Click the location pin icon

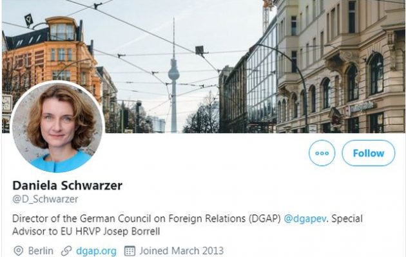(18, 251)
